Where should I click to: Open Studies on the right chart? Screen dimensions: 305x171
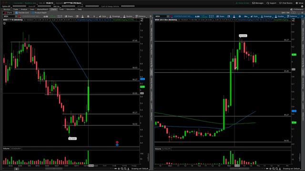point(279,17)
